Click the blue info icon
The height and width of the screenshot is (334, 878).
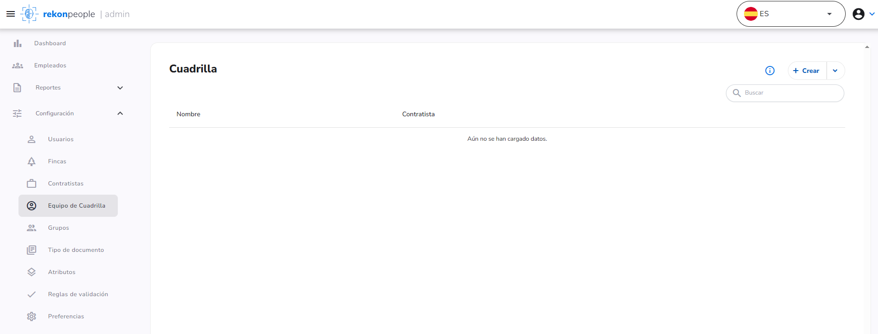pyautogui.click(x=770, y=71)
